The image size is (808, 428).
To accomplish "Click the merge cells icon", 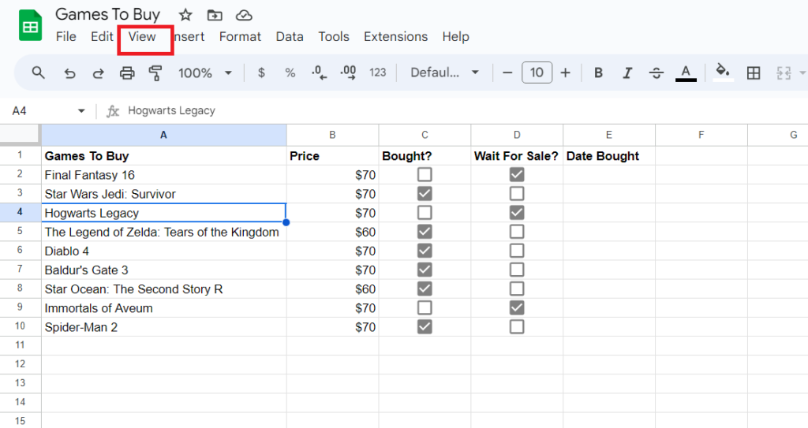I will coord(784,73).
